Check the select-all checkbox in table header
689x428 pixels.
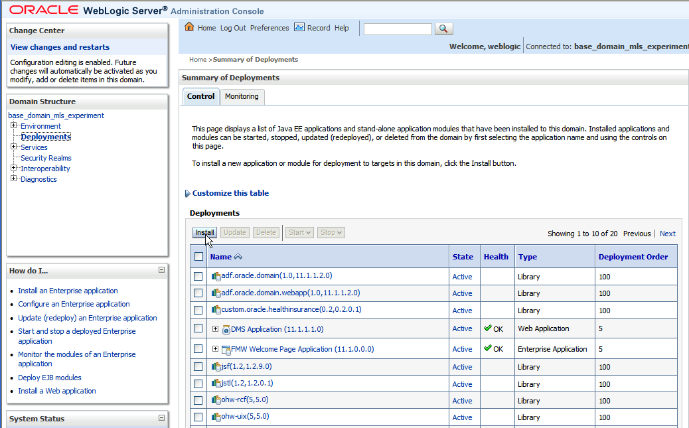click(x=198, y=257)
